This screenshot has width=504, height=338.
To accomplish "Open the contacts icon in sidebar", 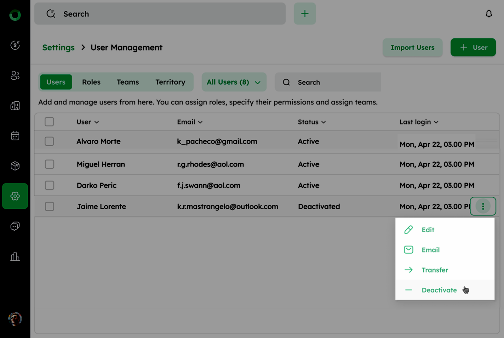I will pyautogui.click(x=15, y=76).
